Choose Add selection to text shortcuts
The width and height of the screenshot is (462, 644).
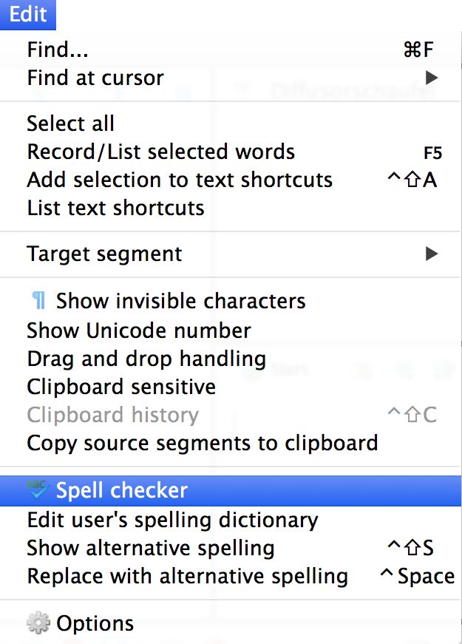180,180
